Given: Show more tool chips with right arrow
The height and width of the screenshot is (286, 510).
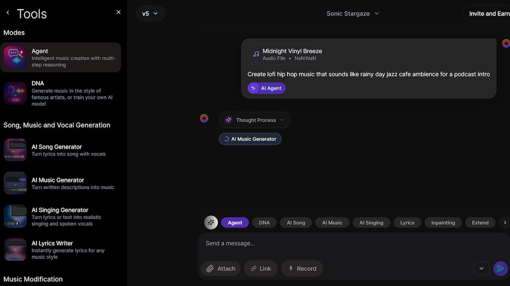Looking at the screenshot, I should 505,222.
